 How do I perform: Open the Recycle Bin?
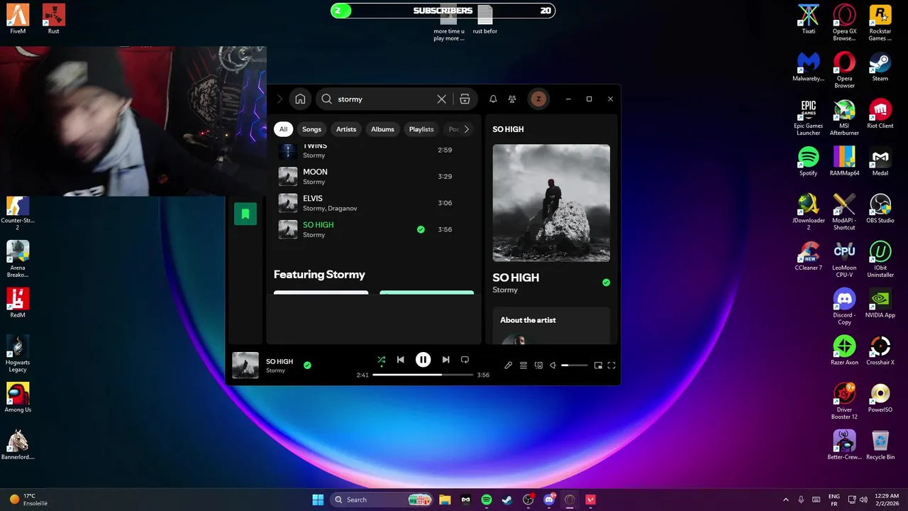(880, 445)
